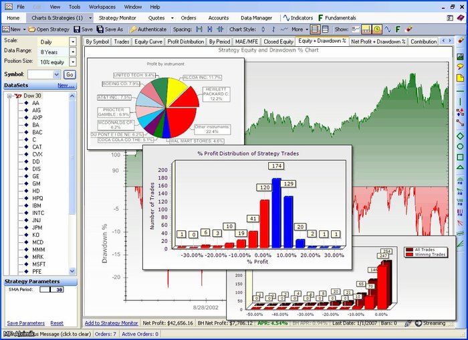Screen dimensions: 468x340
Task: Click the Save icon in toolbar
Action: click(x=77, y=29)
